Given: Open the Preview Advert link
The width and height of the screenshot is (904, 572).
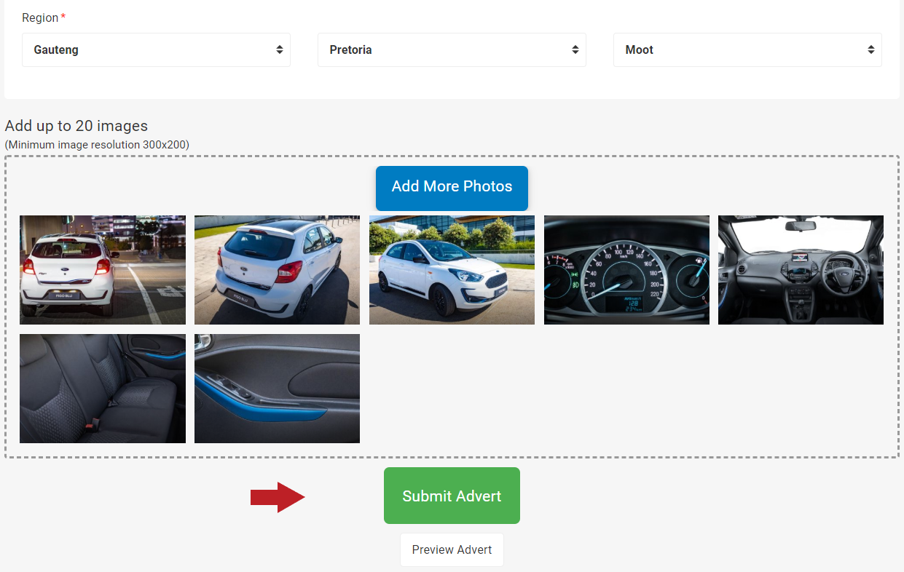Looking at the screenshot, I should pos(452,549).
